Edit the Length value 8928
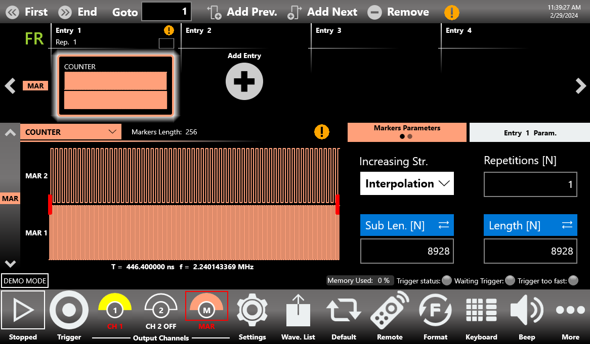 (530, 251)
